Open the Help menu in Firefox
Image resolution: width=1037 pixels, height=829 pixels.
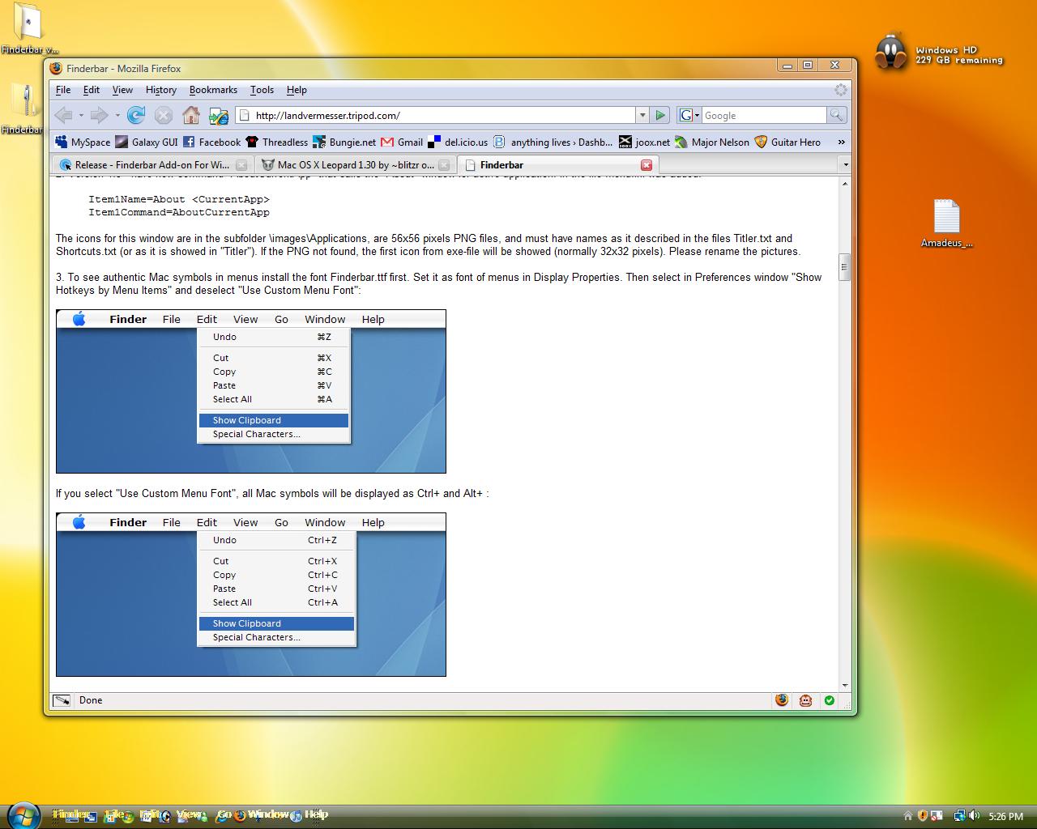coord(297,90)
